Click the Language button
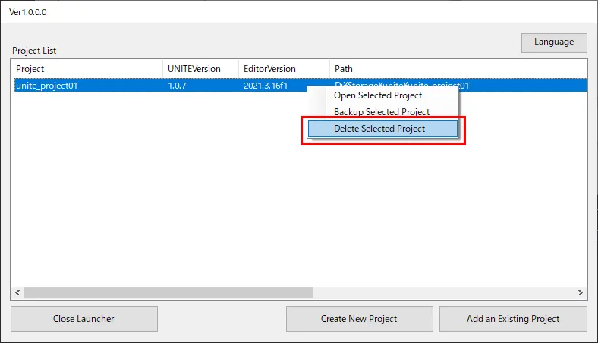This screenshot has width=598, height=343. pos(553,42)
